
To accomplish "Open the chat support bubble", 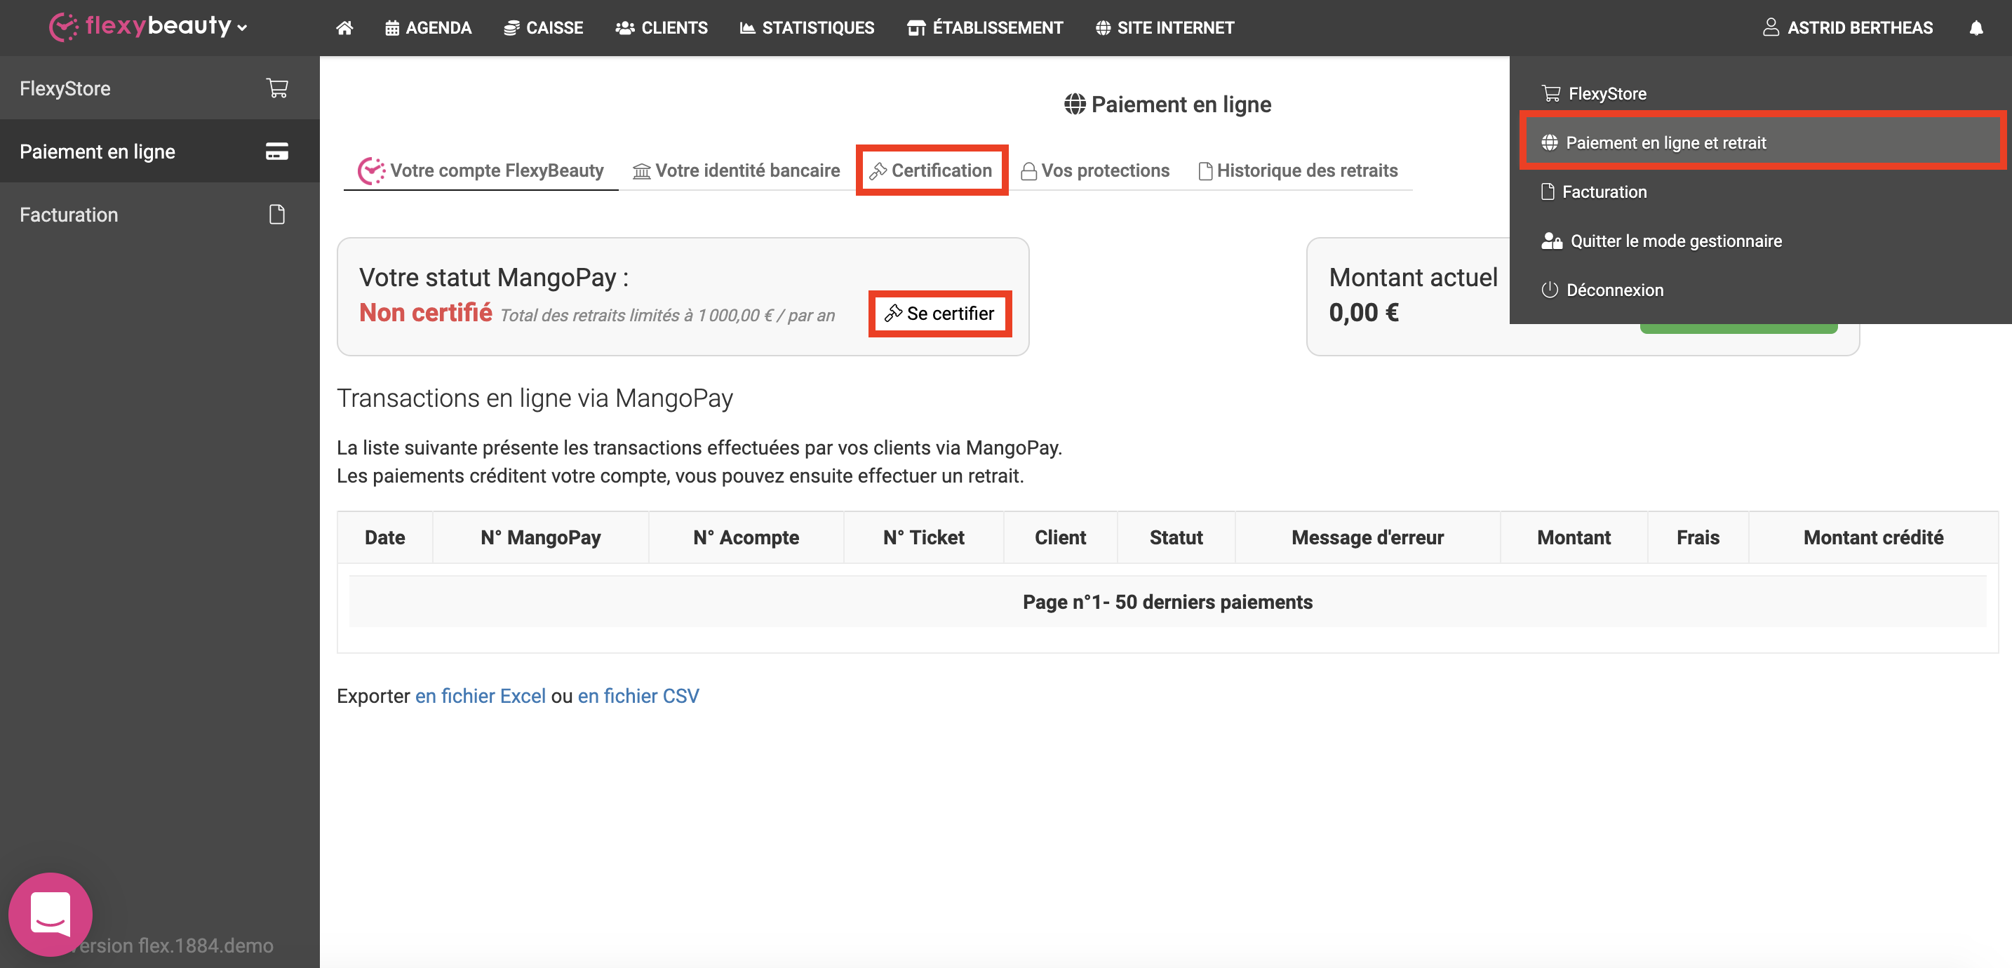I will coord(51,913).
